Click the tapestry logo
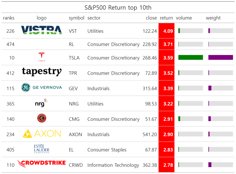Viewport: 236px width, 174px height. (42, 71)
